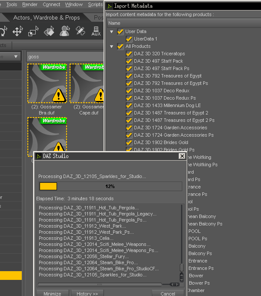Select the Surface Selection tool
This screenshot has height=296, width=261.
[x=49, y=31]
